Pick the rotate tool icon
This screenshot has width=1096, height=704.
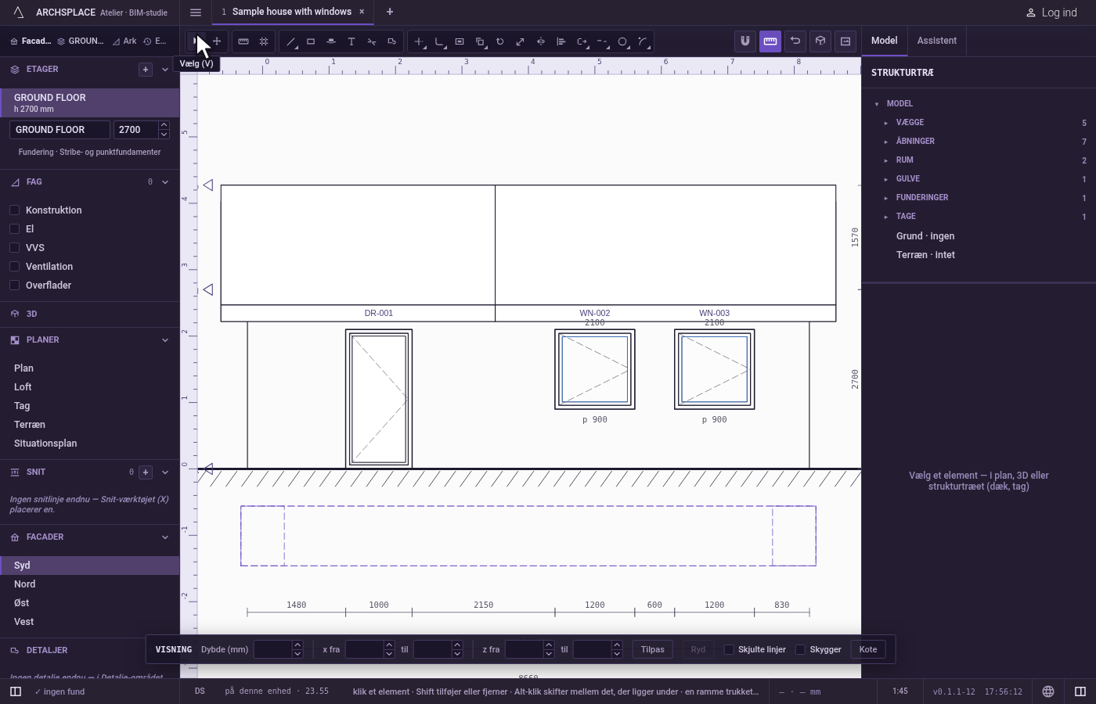coord(500,41)
